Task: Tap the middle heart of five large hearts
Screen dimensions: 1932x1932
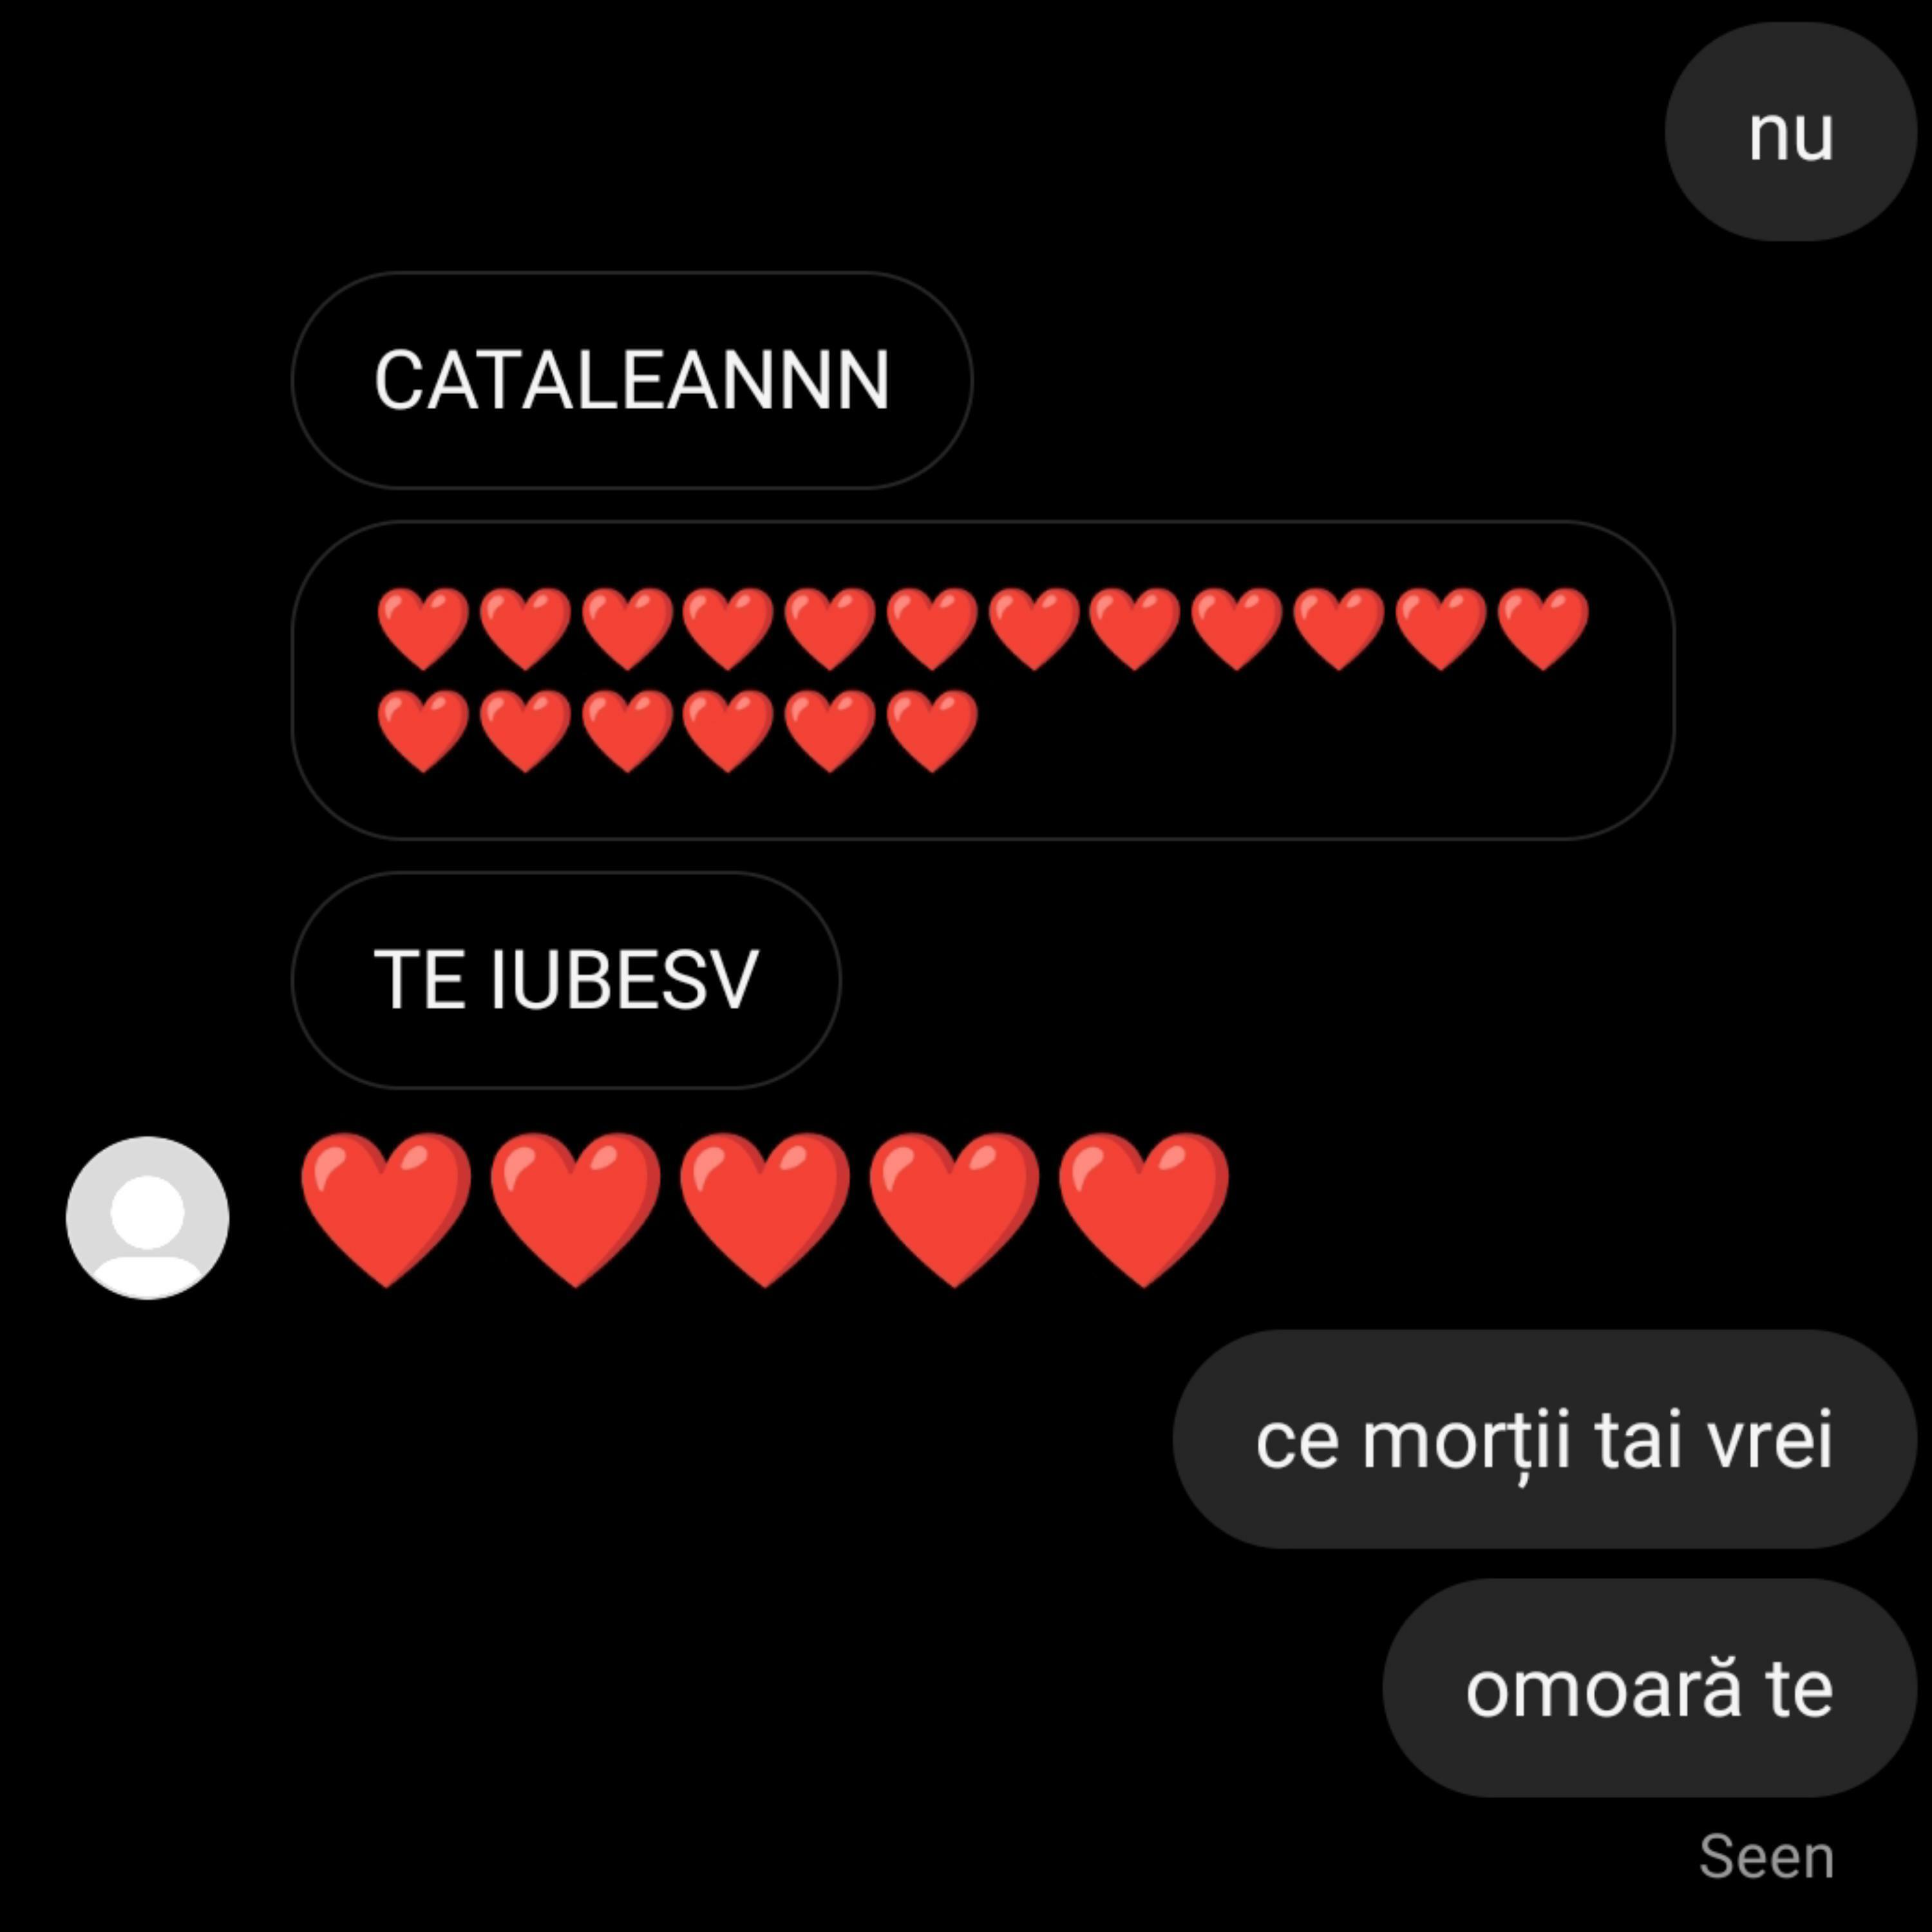Action: point(765,1210)
